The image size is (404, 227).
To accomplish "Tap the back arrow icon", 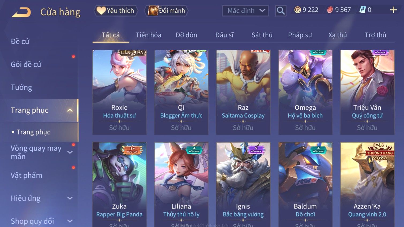I will pyautogui.click(x=21, y=12).
